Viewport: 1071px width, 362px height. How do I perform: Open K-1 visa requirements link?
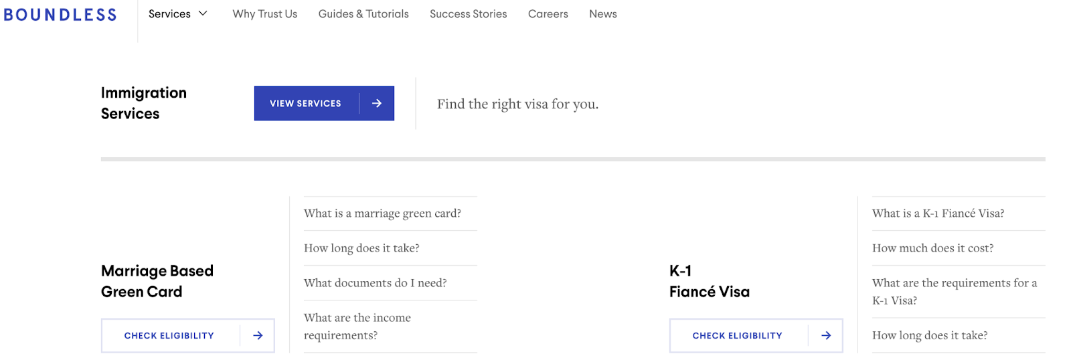pos(954,292)
